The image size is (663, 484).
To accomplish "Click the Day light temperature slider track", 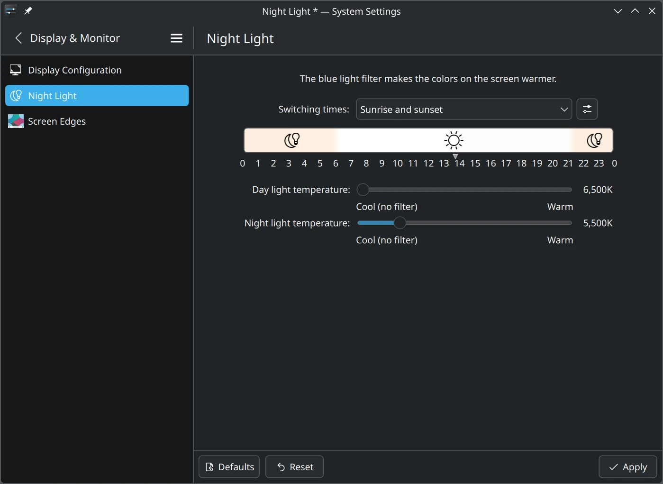I will [464, 190].
